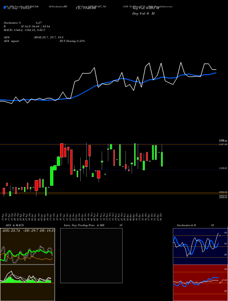Screen dimensions: 228x301
Task: Click the 1129.97 price level label
Action: pyautogui.click(x=223, y=168)
